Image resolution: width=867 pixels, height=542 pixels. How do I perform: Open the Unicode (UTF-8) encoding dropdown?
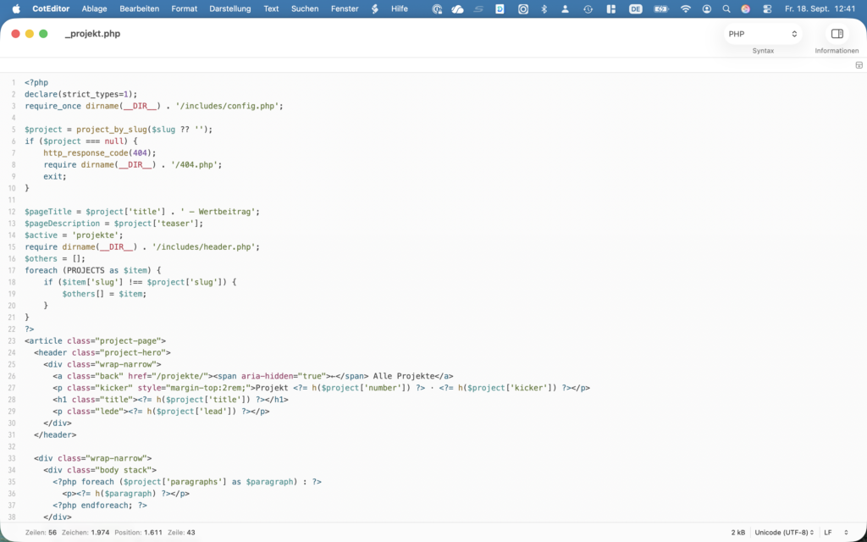(x=784, y=533)
